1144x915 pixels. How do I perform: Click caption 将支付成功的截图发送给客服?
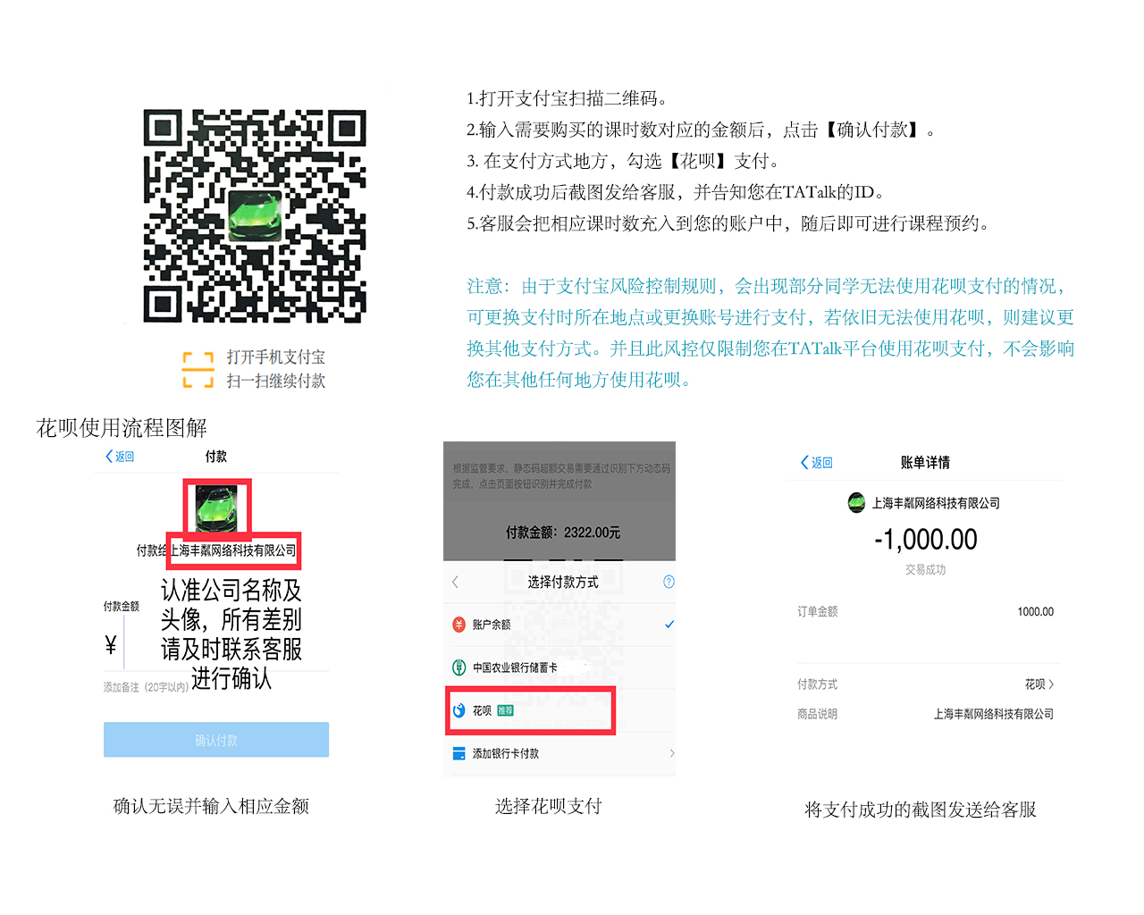pyautogui.click(x=921, y=810)
